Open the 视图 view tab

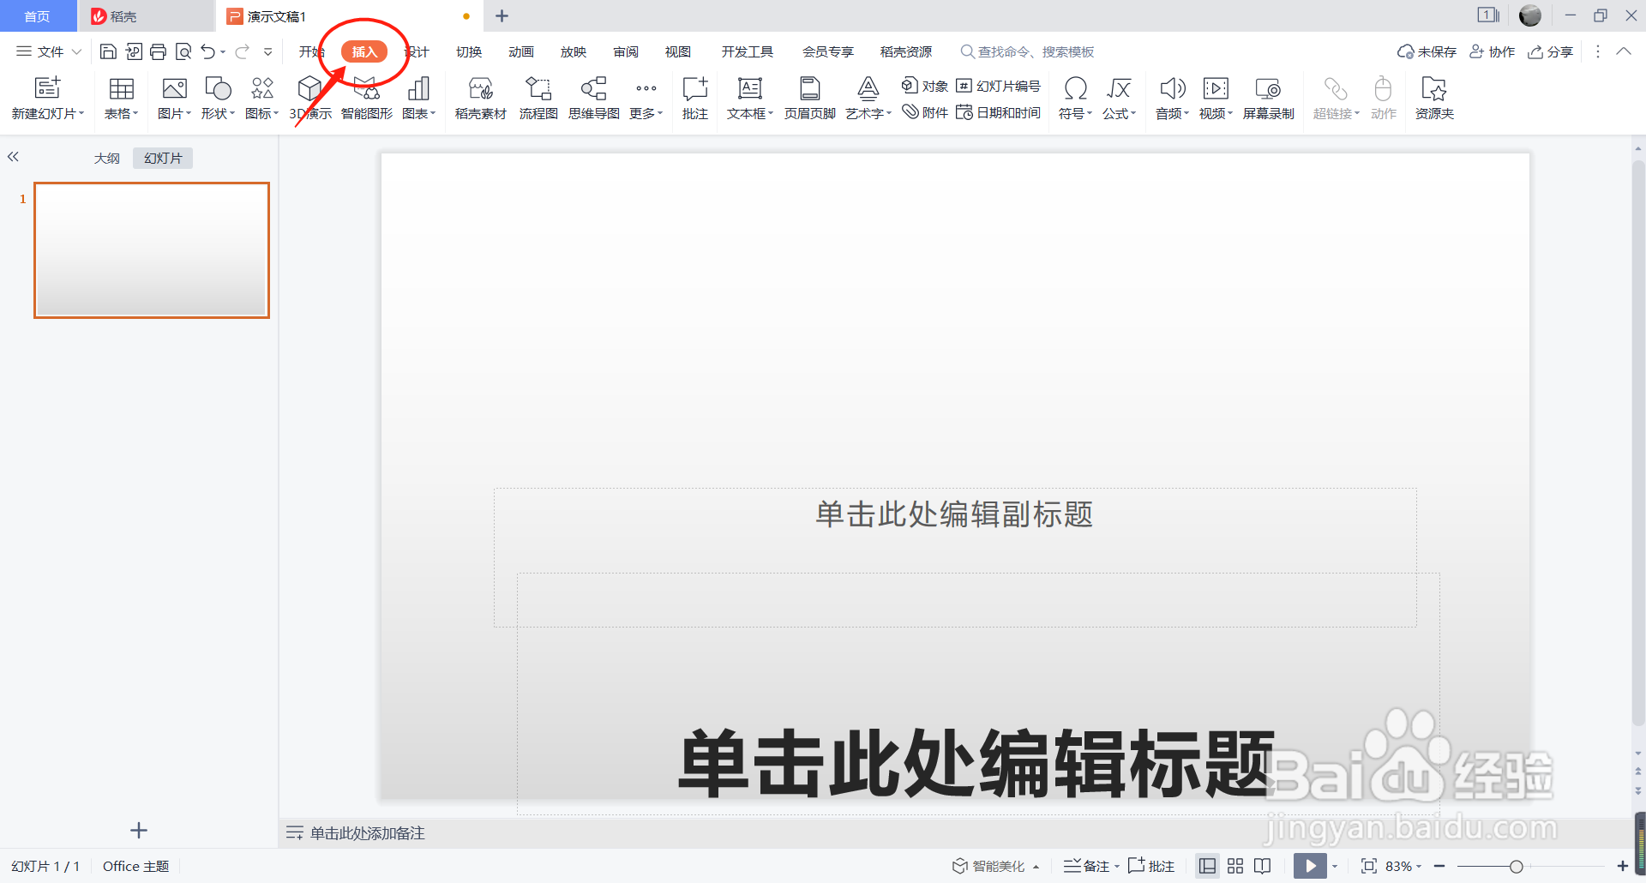pos(678,52)
